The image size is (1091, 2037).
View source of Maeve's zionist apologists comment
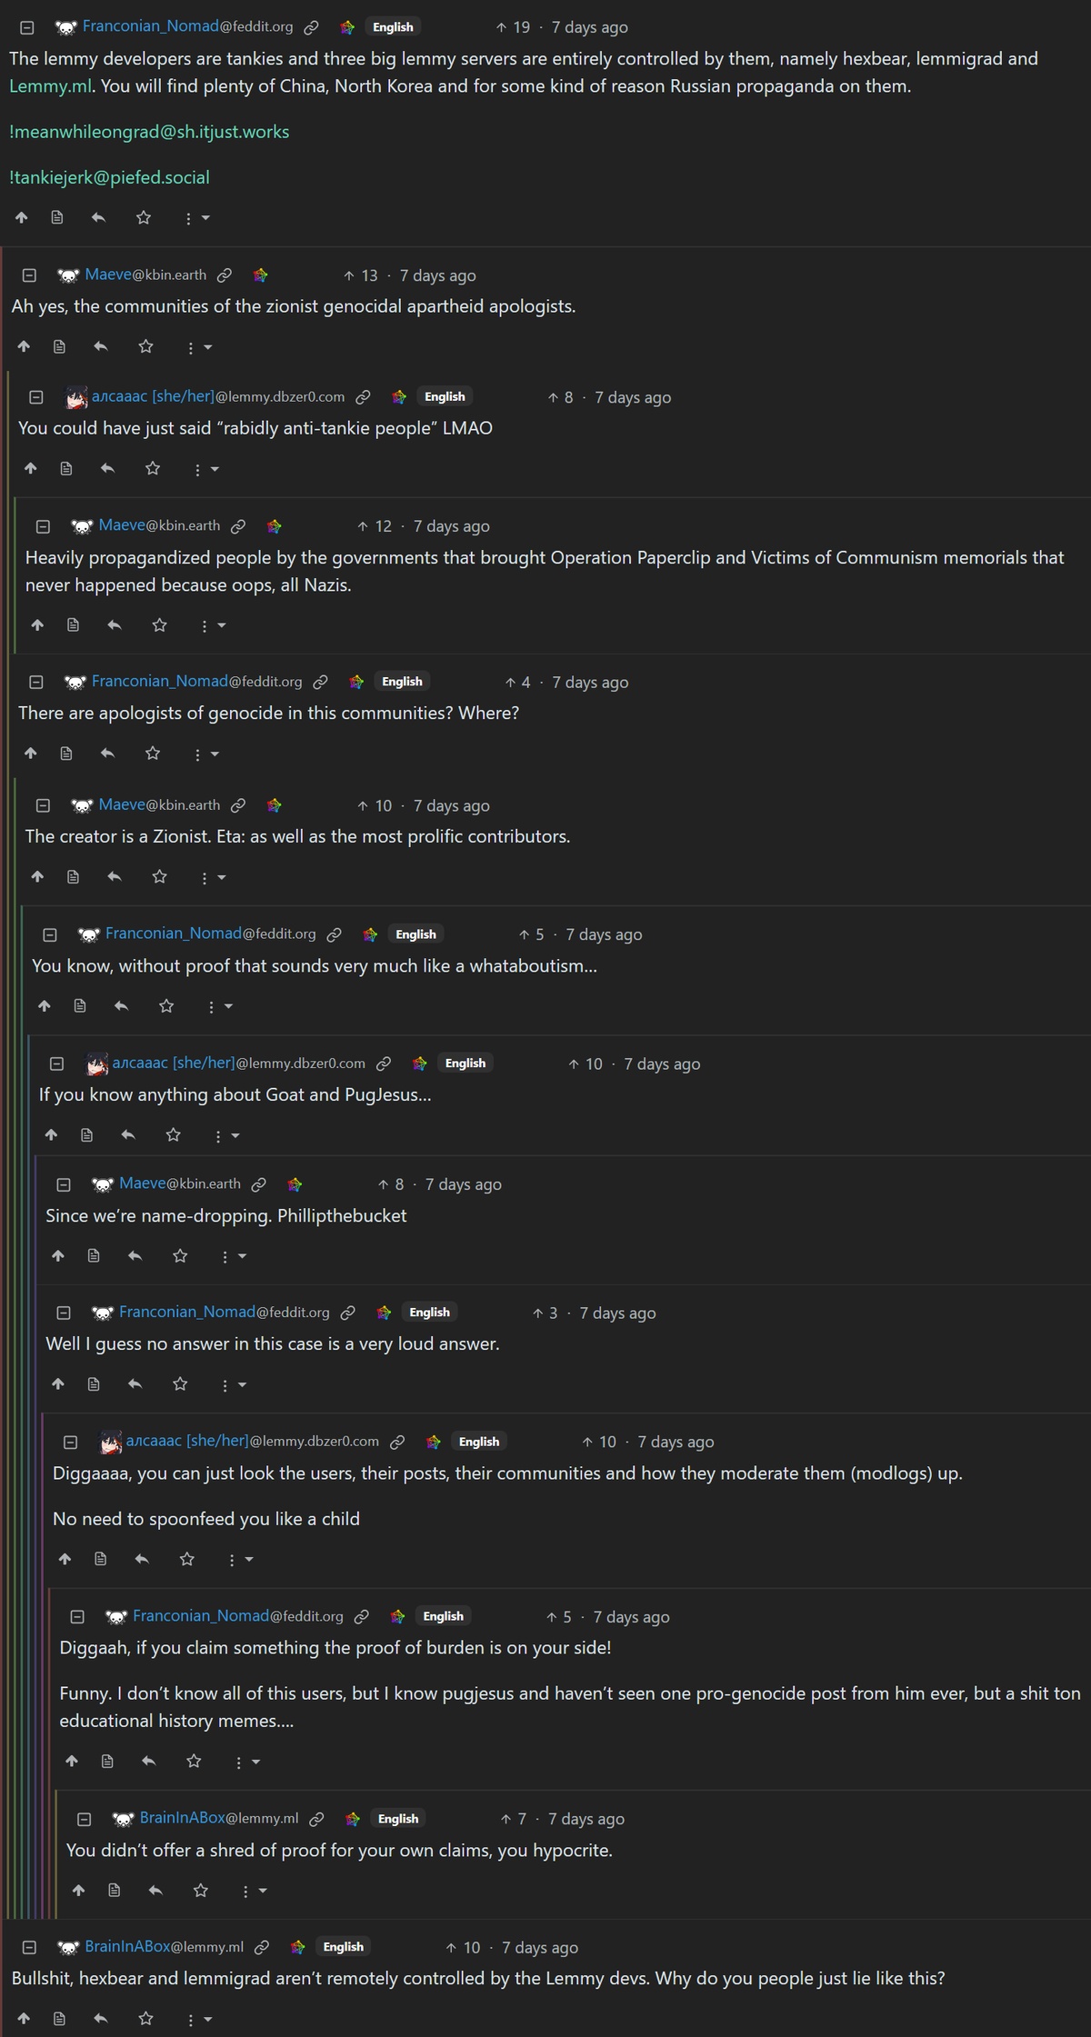tap(59, 347)
